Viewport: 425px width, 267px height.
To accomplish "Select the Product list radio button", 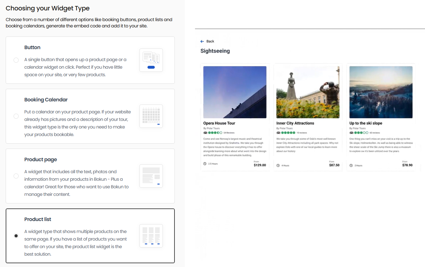I will pyautogui.click(x=16, y=236).
